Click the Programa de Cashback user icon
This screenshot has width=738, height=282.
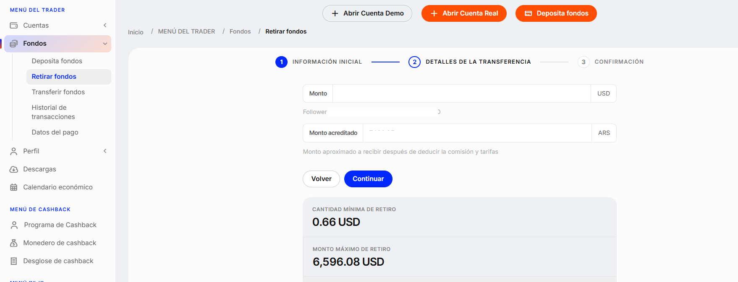14,225
